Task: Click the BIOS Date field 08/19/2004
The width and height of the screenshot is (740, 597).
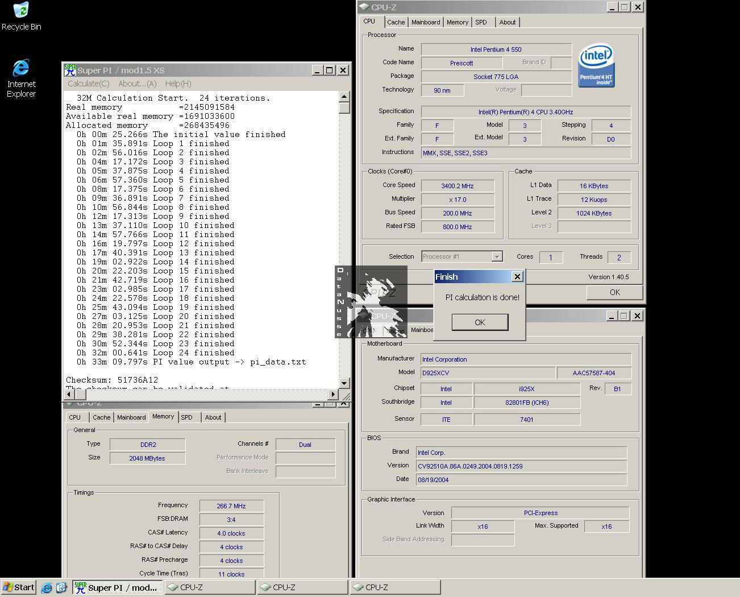Action: click(521, 480)
